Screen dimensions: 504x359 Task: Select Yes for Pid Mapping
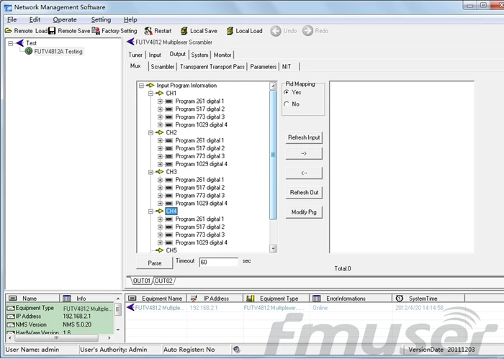[287, 92]
